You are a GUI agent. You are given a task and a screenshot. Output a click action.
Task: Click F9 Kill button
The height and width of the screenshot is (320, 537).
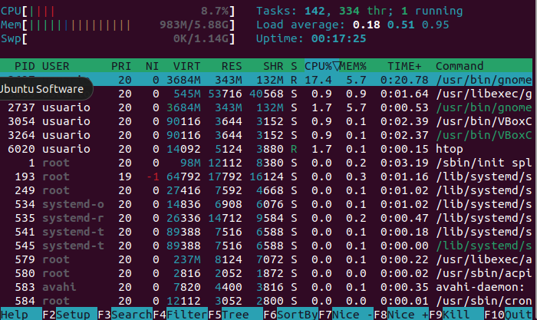pyautogui.click(x=456, y=314)
